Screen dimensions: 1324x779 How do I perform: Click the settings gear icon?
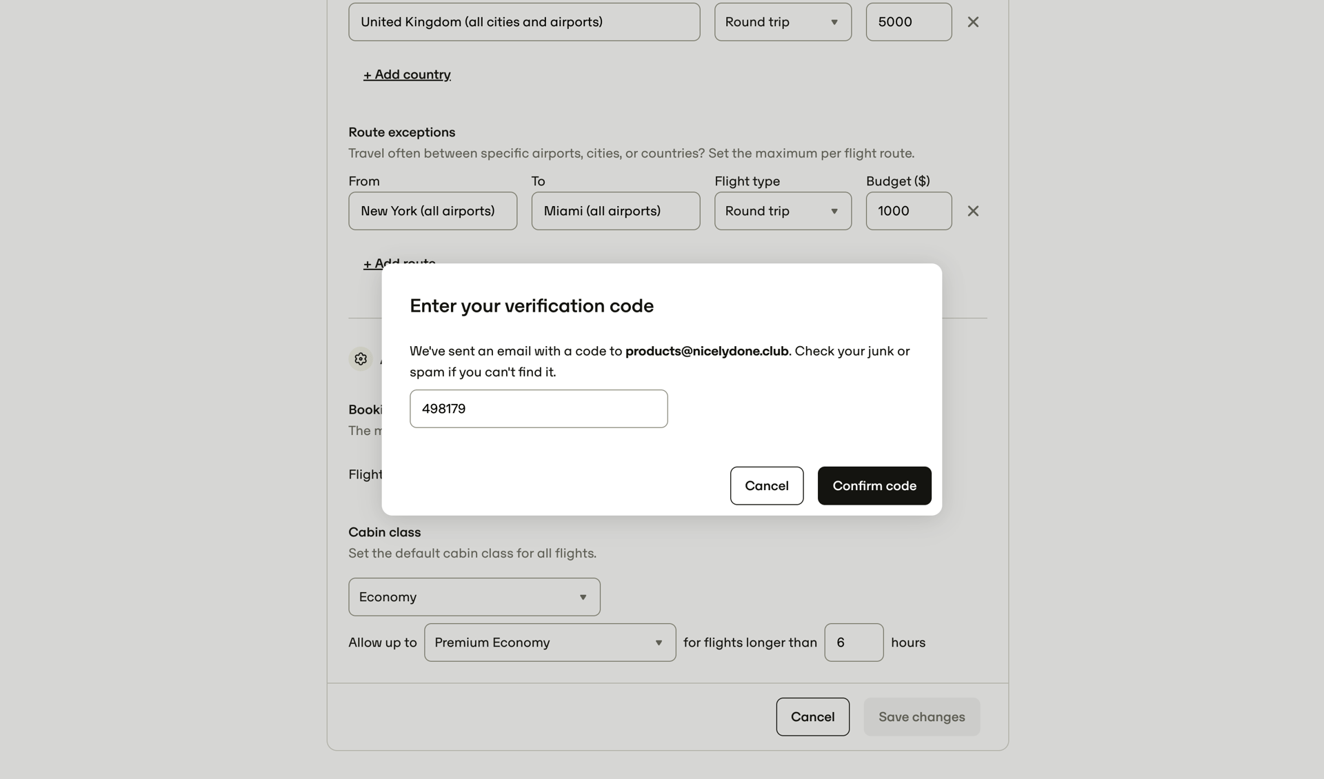pyautogui.click(x=360, y=359)
